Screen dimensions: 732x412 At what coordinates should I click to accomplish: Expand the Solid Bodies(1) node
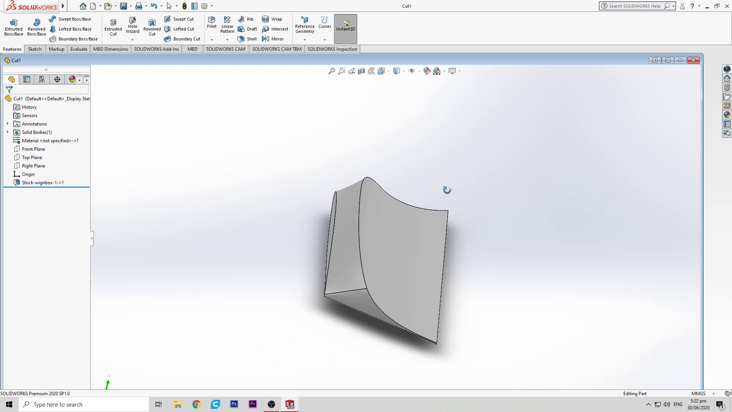pos(8,132)
